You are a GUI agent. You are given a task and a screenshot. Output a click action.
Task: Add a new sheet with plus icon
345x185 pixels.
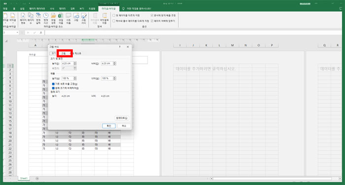point(37,179)
